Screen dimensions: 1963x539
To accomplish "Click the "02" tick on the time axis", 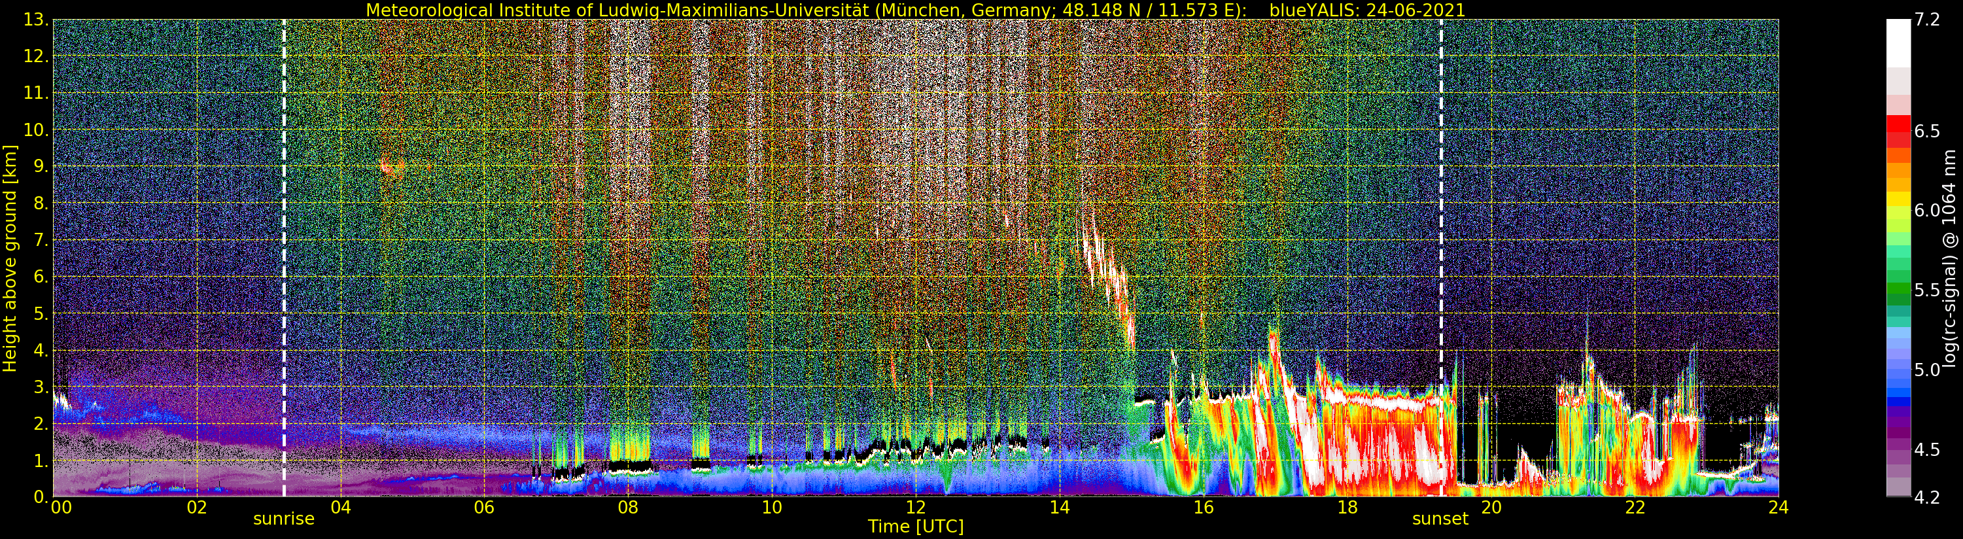I will 197,508.
